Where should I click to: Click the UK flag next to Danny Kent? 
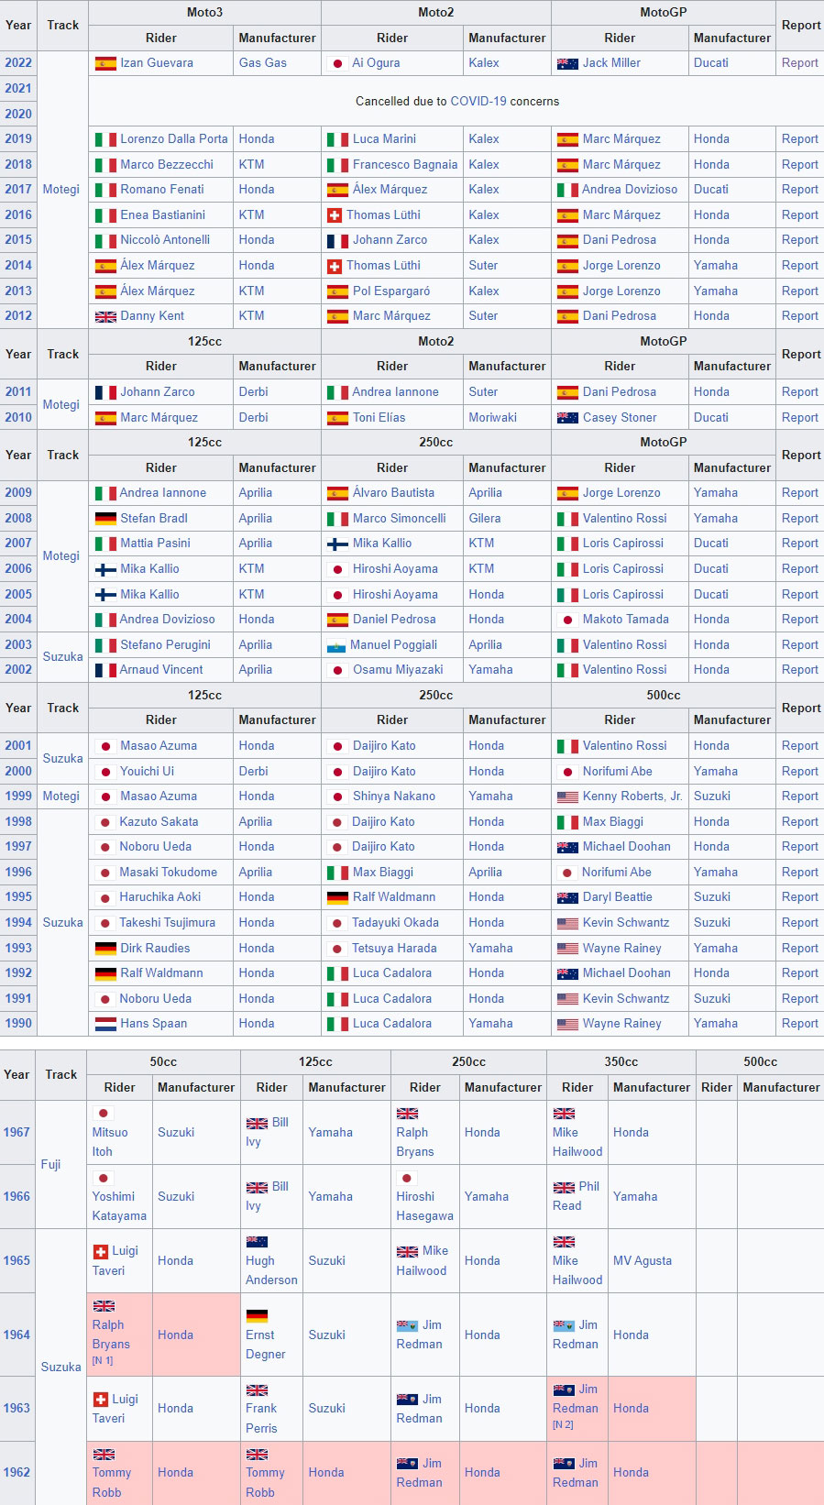tap(105, 316)
